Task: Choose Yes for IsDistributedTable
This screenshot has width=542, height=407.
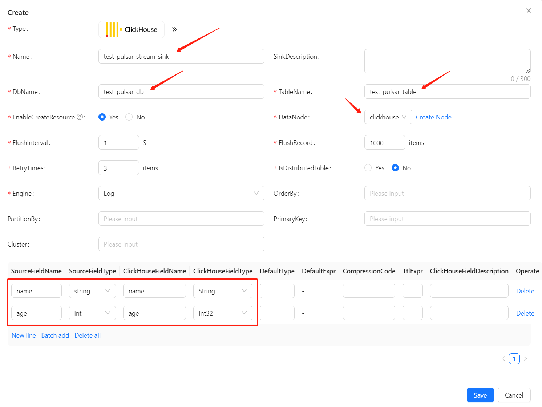Action: pyautogui.click(x=368, y=168)
